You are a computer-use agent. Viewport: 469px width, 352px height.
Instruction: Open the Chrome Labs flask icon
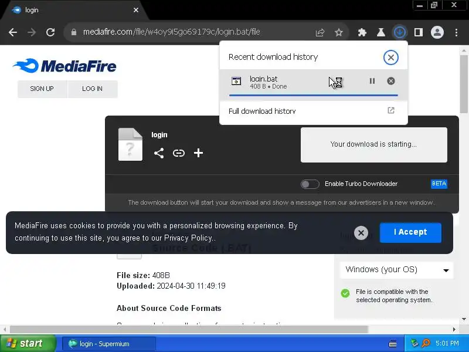[380, 32]
